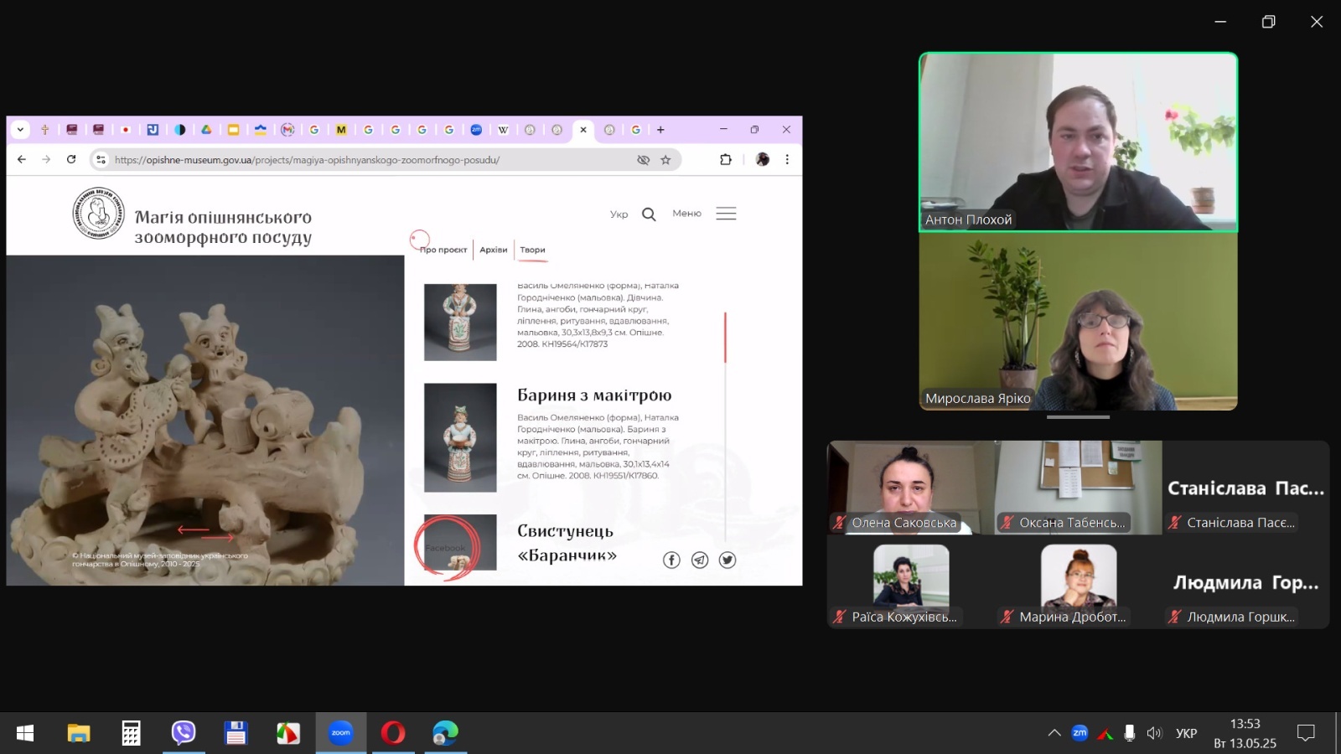Switch to the Gmail browser tab
This screenshot has height=754, width=1341.
(287, 130)
